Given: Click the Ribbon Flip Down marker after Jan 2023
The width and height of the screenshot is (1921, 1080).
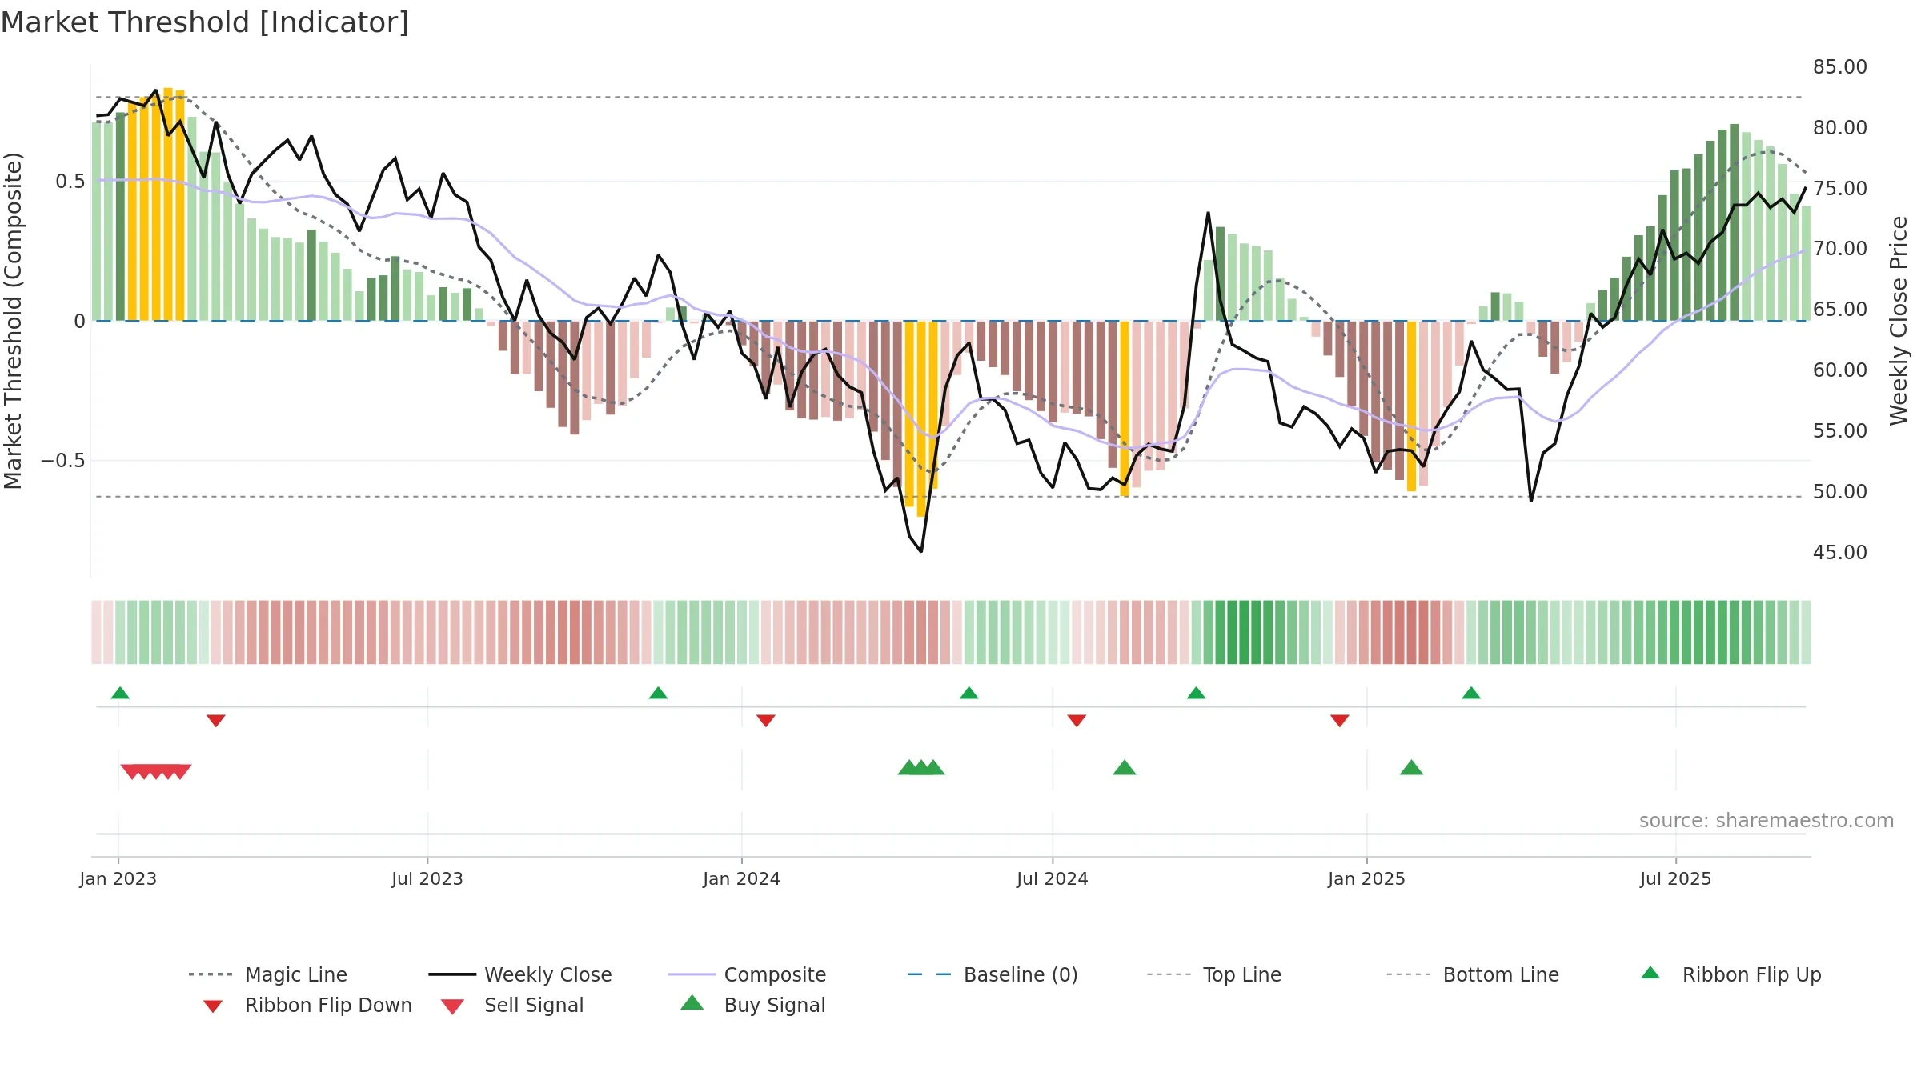Looking at the screenshot, I should tap(216, 721).
